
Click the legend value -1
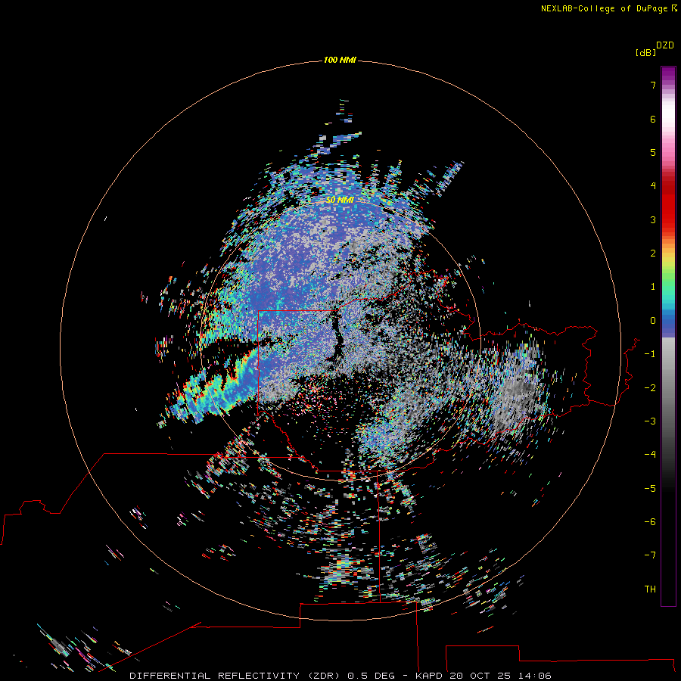point(650,354)
